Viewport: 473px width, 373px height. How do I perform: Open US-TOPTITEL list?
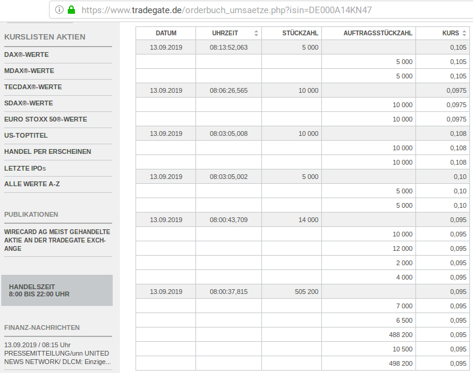pos(26,135)
